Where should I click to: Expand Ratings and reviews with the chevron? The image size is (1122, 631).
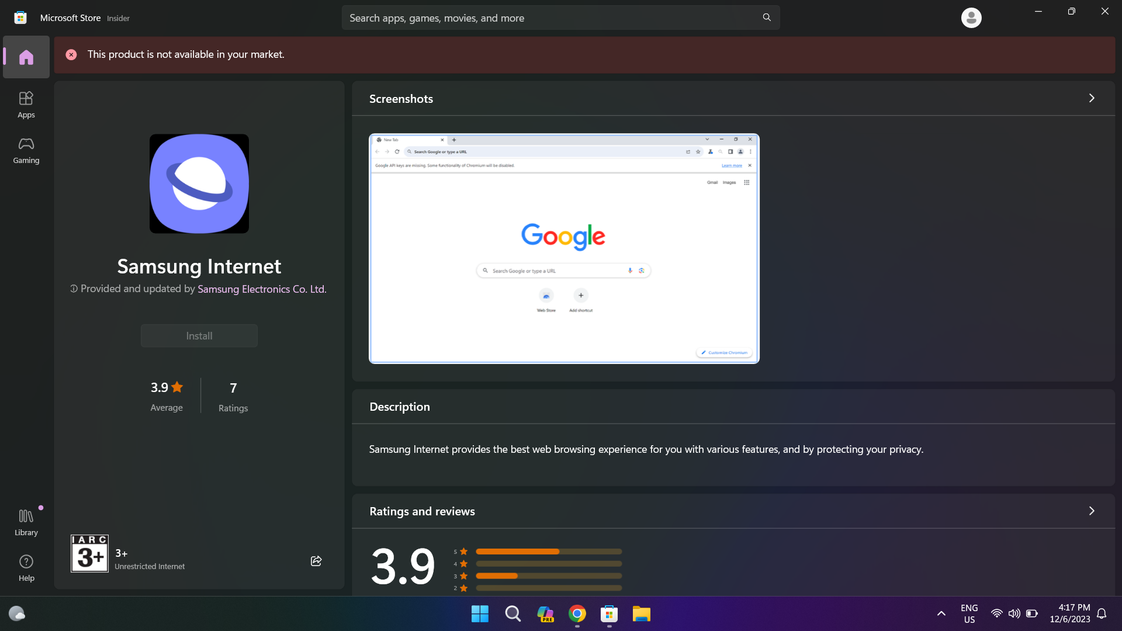tap(1092, 511)
